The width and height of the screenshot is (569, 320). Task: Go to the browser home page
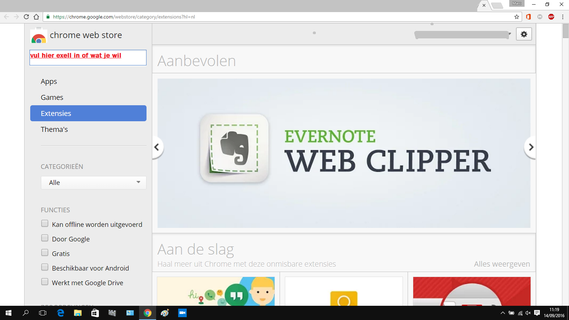(x=36, y=17)
